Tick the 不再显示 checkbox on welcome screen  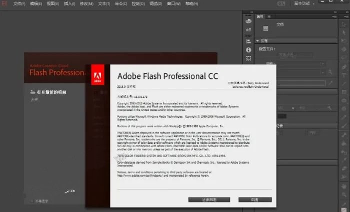(x=32, y=201)
